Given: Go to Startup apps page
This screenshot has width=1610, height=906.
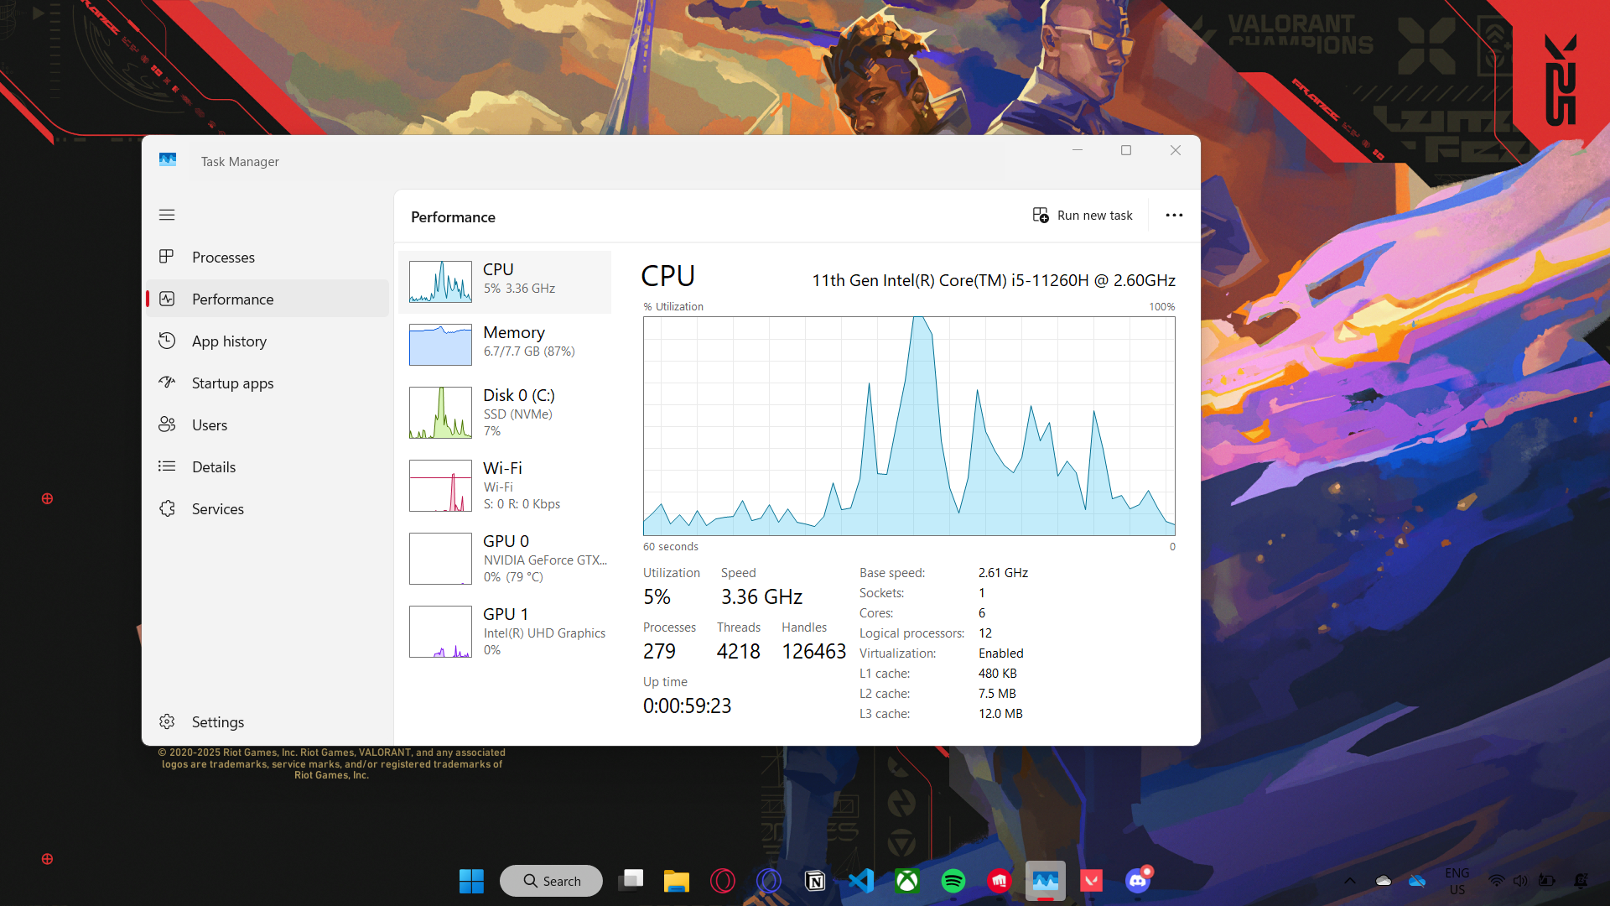Looking at the screenshot, I should coord(232,383).
